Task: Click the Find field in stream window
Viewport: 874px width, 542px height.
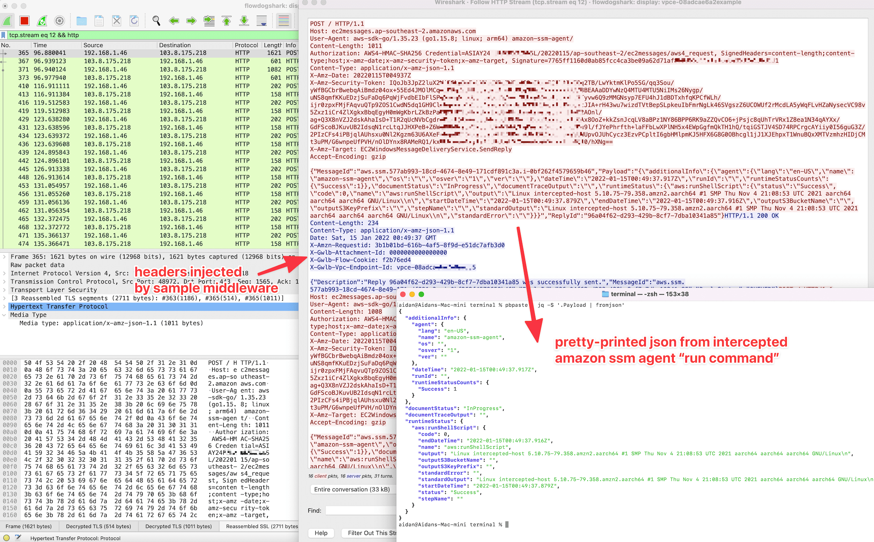Action: (361, 511)
